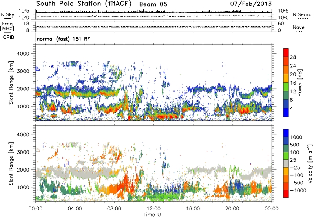The height and width of the screenshot is (217, 314).
Task: Click the light green Power colorbar segment
Action: coord(286,87)
